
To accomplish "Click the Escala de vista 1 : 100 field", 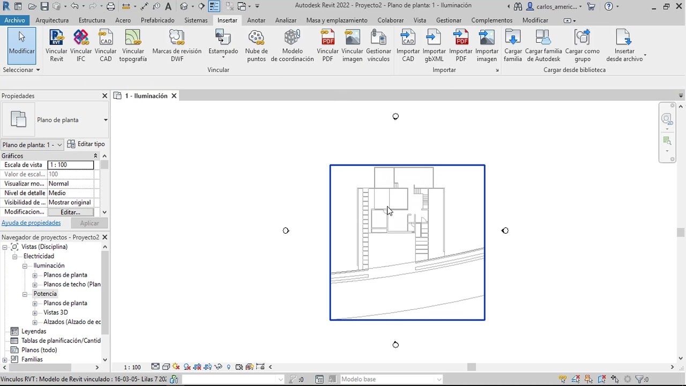I will (71, 165).
